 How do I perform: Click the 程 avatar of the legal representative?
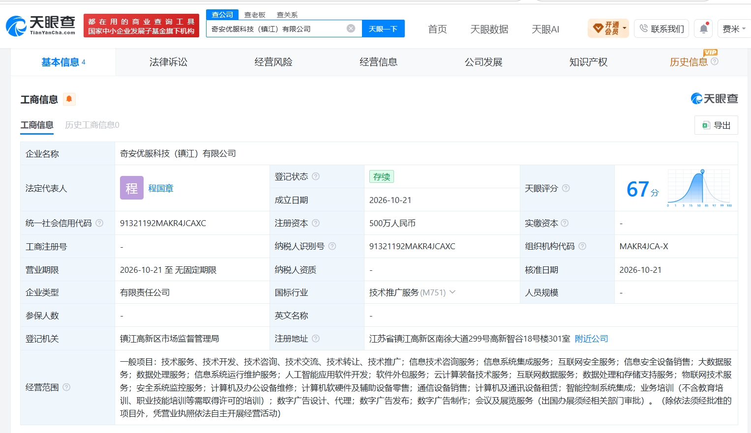click(x=132, y=188)
